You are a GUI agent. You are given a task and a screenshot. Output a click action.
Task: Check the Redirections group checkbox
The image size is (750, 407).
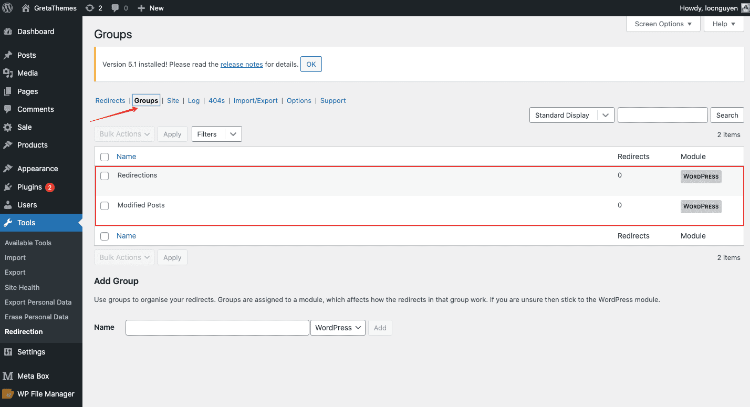[105, 176]
